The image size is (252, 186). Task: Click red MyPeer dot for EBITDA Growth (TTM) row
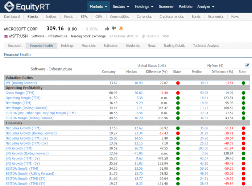pyautogui.click(x=244, y=169)
